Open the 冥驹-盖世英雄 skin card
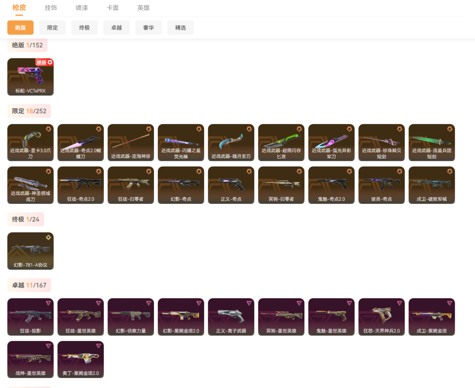This screenshot has height=388, width=475. 281,317
